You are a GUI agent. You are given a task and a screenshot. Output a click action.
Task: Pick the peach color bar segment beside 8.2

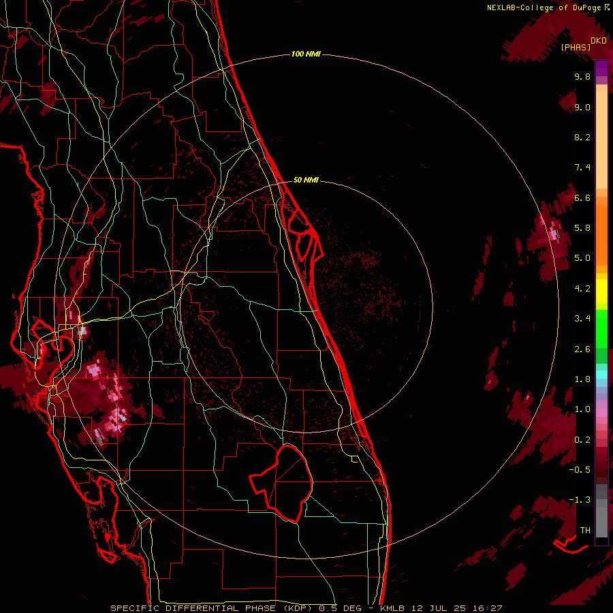601,141
